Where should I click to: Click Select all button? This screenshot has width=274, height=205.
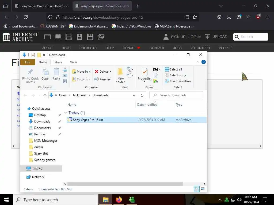tap(173, 69)
